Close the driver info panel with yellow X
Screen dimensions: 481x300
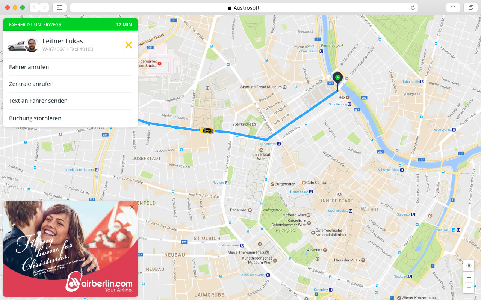click(x=129, y=45)
